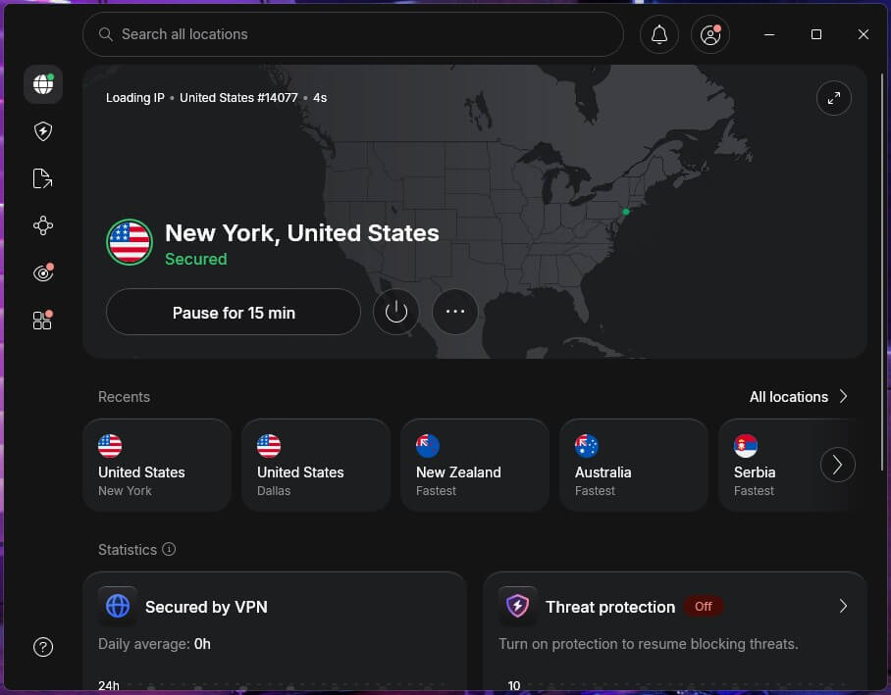Minimize the VPN window

point(769,34)
